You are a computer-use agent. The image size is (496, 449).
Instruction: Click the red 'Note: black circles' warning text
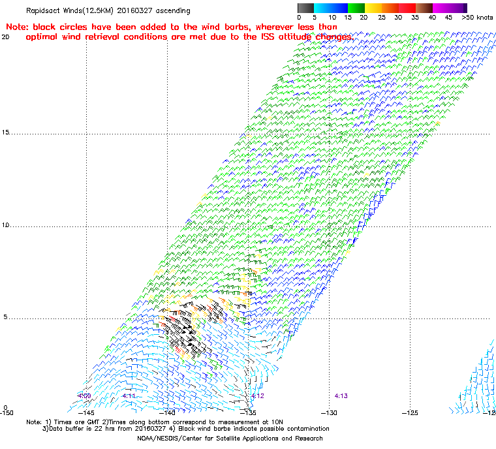pos(172,27)
